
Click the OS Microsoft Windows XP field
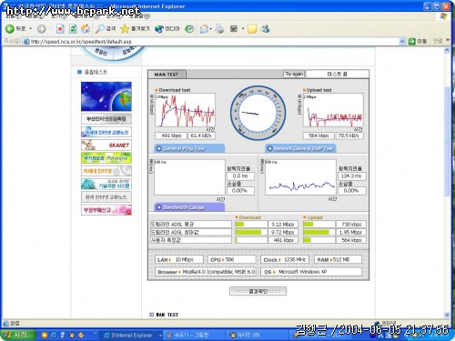[x=311, y=272]
